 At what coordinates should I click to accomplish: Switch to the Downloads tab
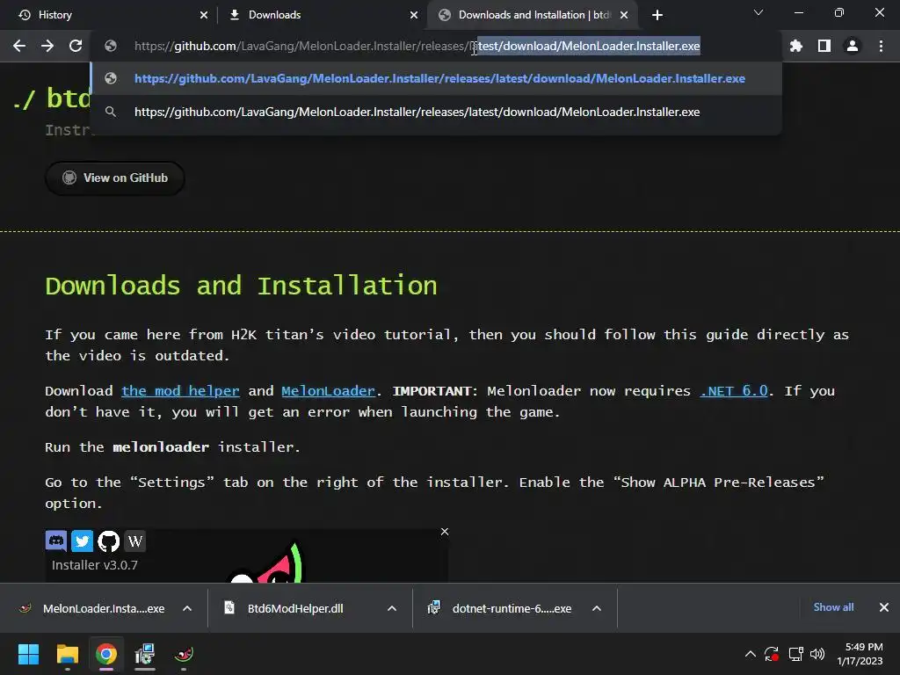322,15
